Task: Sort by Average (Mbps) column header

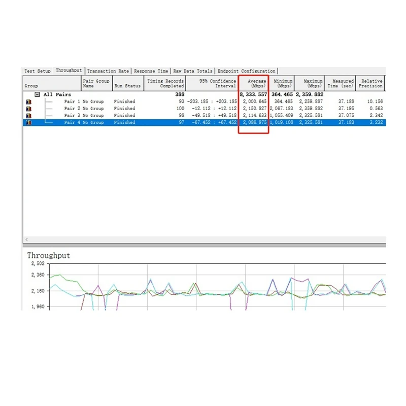Action: tap(253, 83)
